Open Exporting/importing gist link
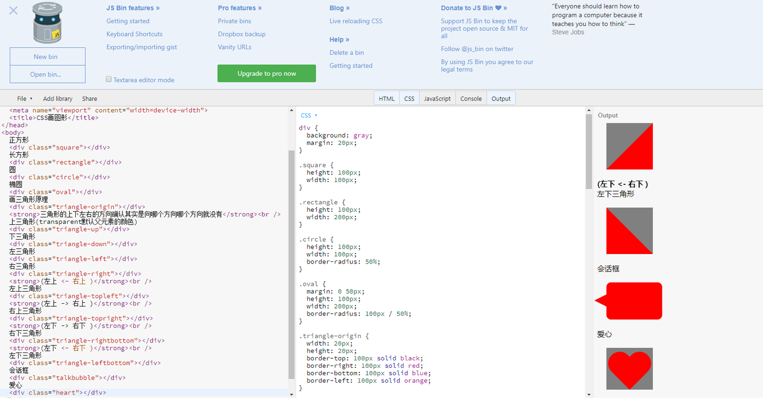 click(141, 47)
